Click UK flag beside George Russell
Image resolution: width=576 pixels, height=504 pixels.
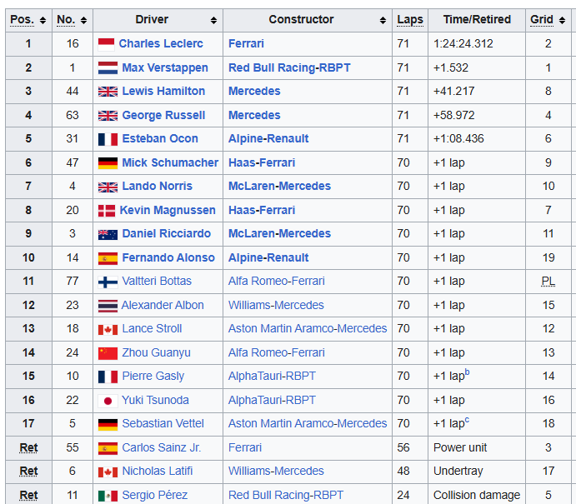click(108, 116)
